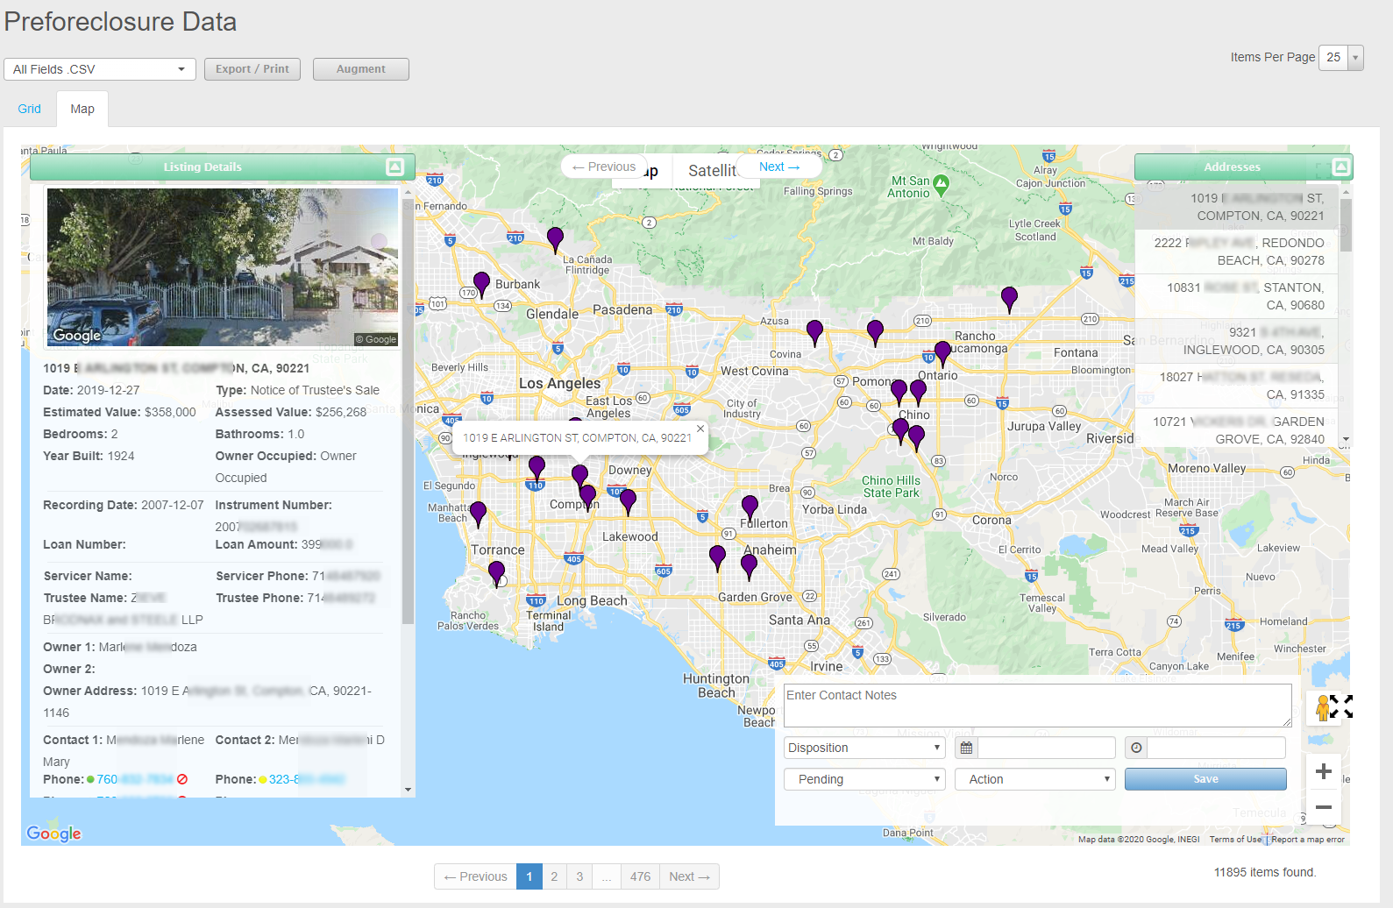Viewport: 1393px width, 908px height.
Task: Click the calendar icon in contact form
Action: coord(966,748)
